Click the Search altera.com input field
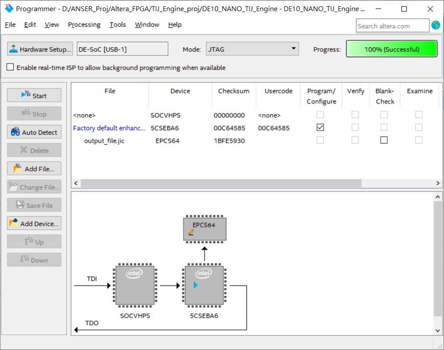Image resolution: width=444 pixels, height=350 pixels. (x=392, y=26)
